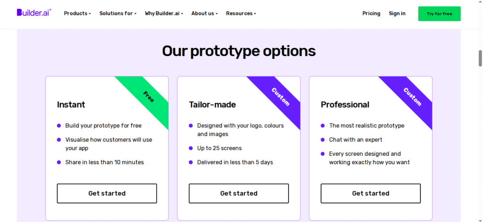Image resolution: width=483 pixels, height=222 pixels.
Task: Click the Custom ribbon on Professional card
Action: pos(412,97)
